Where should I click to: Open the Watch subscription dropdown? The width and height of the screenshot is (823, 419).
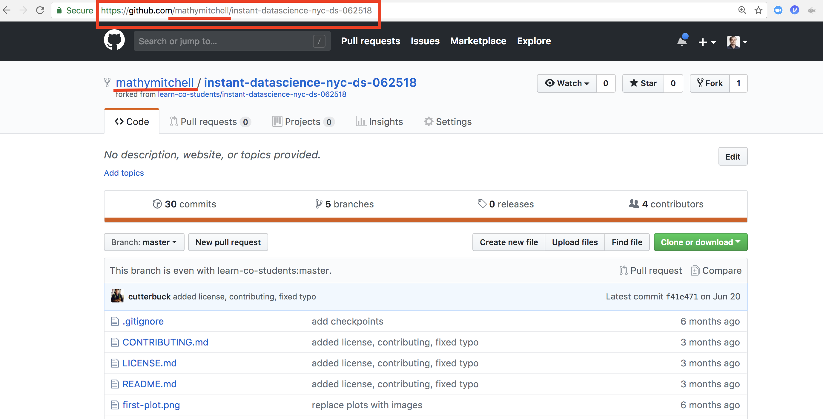pos(567,83)
